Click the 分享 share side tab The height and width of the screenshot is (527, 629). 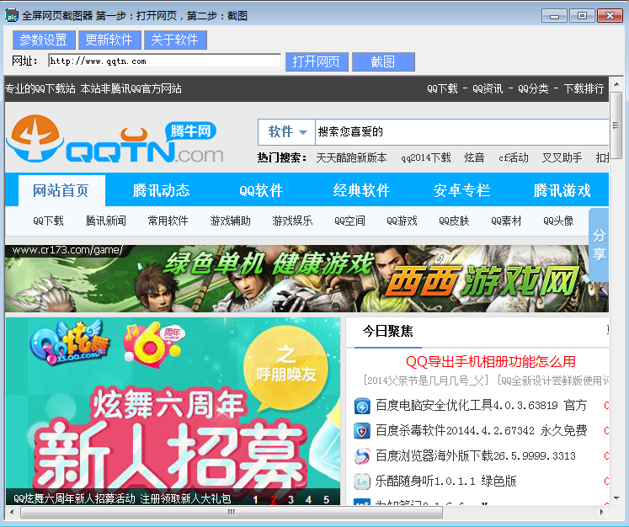[x=599, y=245]
